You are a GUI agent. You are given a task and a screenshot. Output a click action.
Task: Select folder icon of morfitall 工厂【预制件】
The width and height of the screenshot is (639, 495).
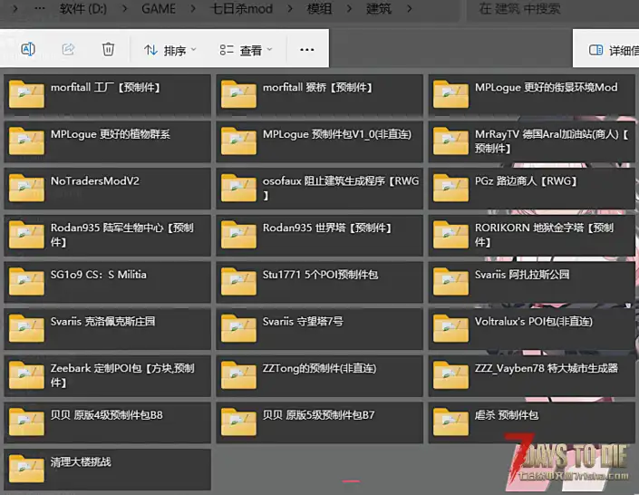pyautogui.click(x=26, y=94)
